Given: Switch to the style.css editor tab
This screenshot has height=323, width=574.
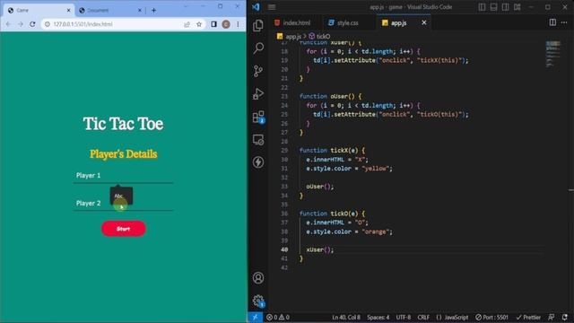Looking at the screenshot, I should point(348,22).
